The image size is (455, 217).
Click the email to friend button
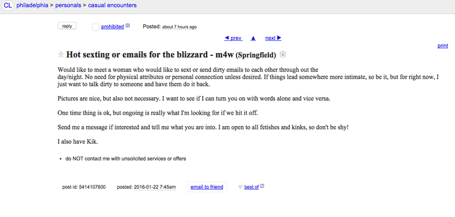coord(207,187)
